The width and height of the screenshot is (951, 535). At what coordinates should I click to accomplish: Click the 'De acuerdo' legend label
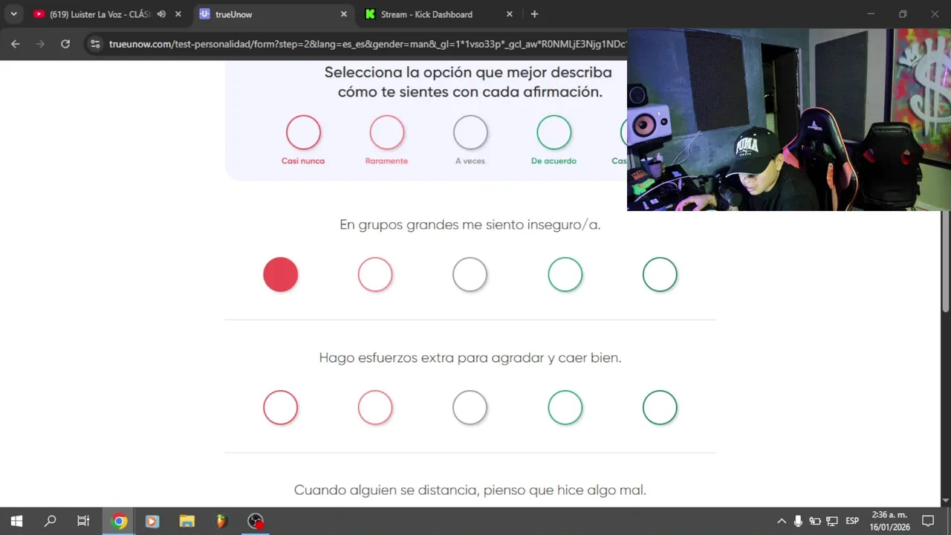coord(554,160)
